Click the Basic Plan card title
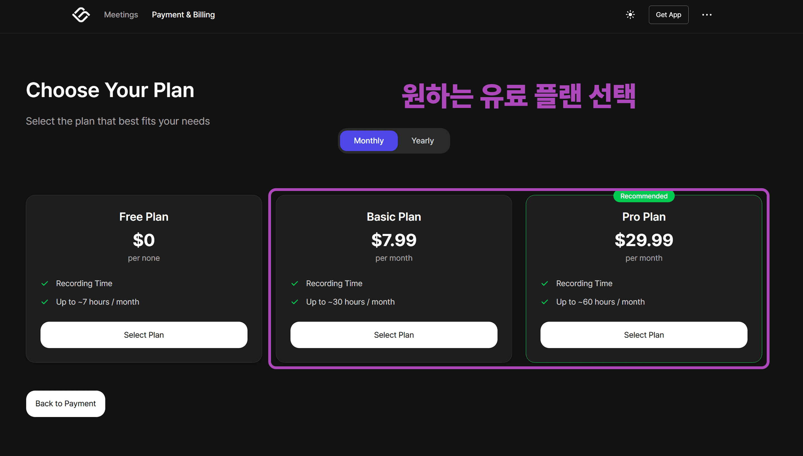This screenshot has width=803, height=456. pos(394,217)
